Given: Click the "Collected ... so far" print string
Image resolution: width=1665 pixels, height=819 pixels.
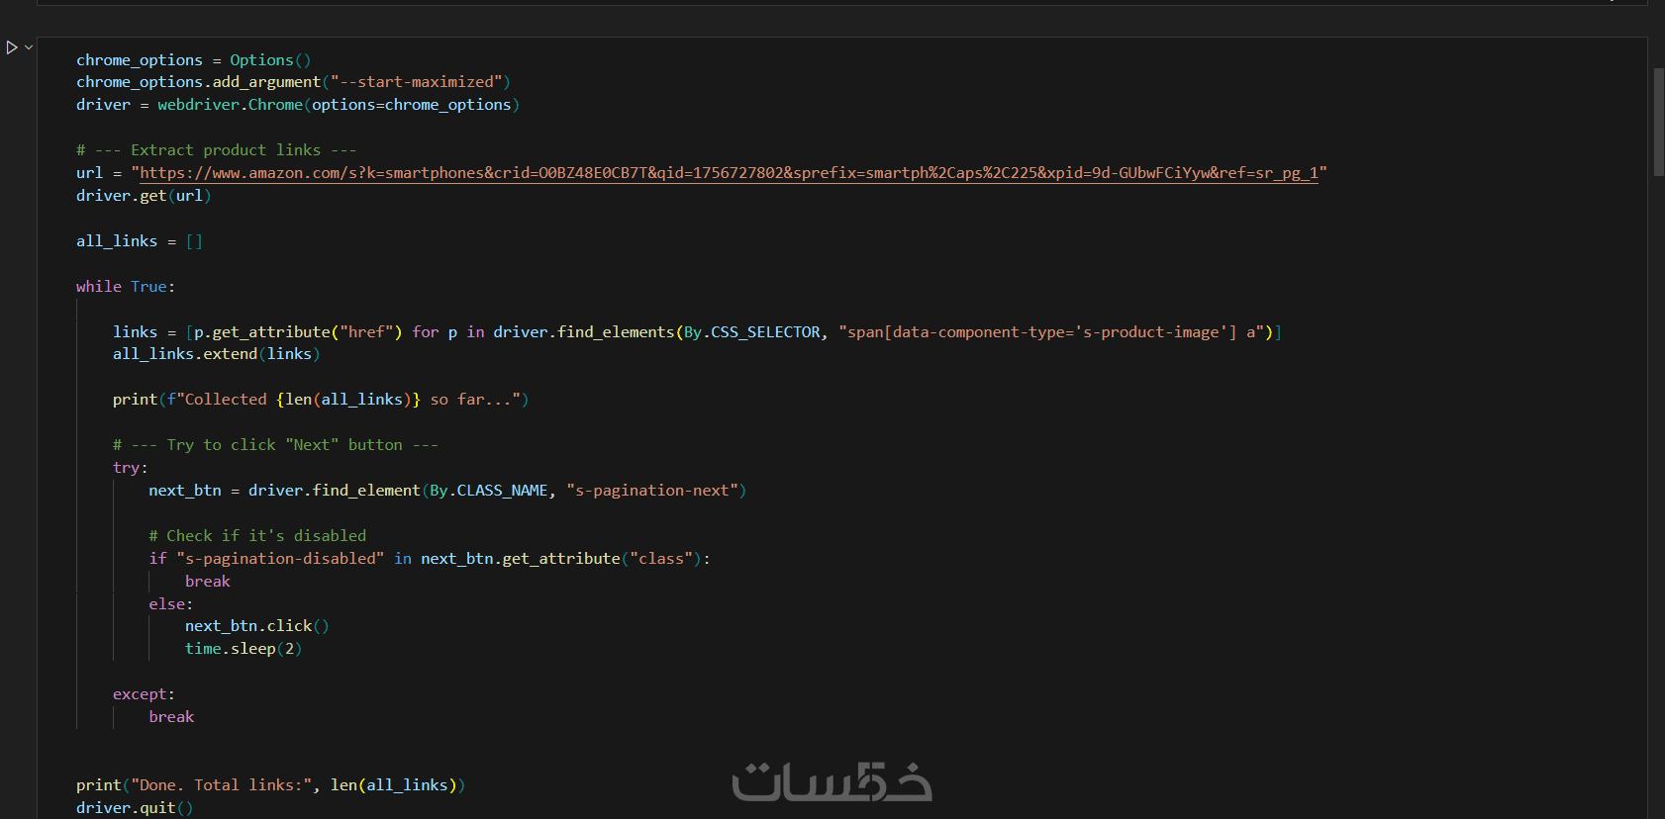Looking at the screenshot, I should [346, 400].
